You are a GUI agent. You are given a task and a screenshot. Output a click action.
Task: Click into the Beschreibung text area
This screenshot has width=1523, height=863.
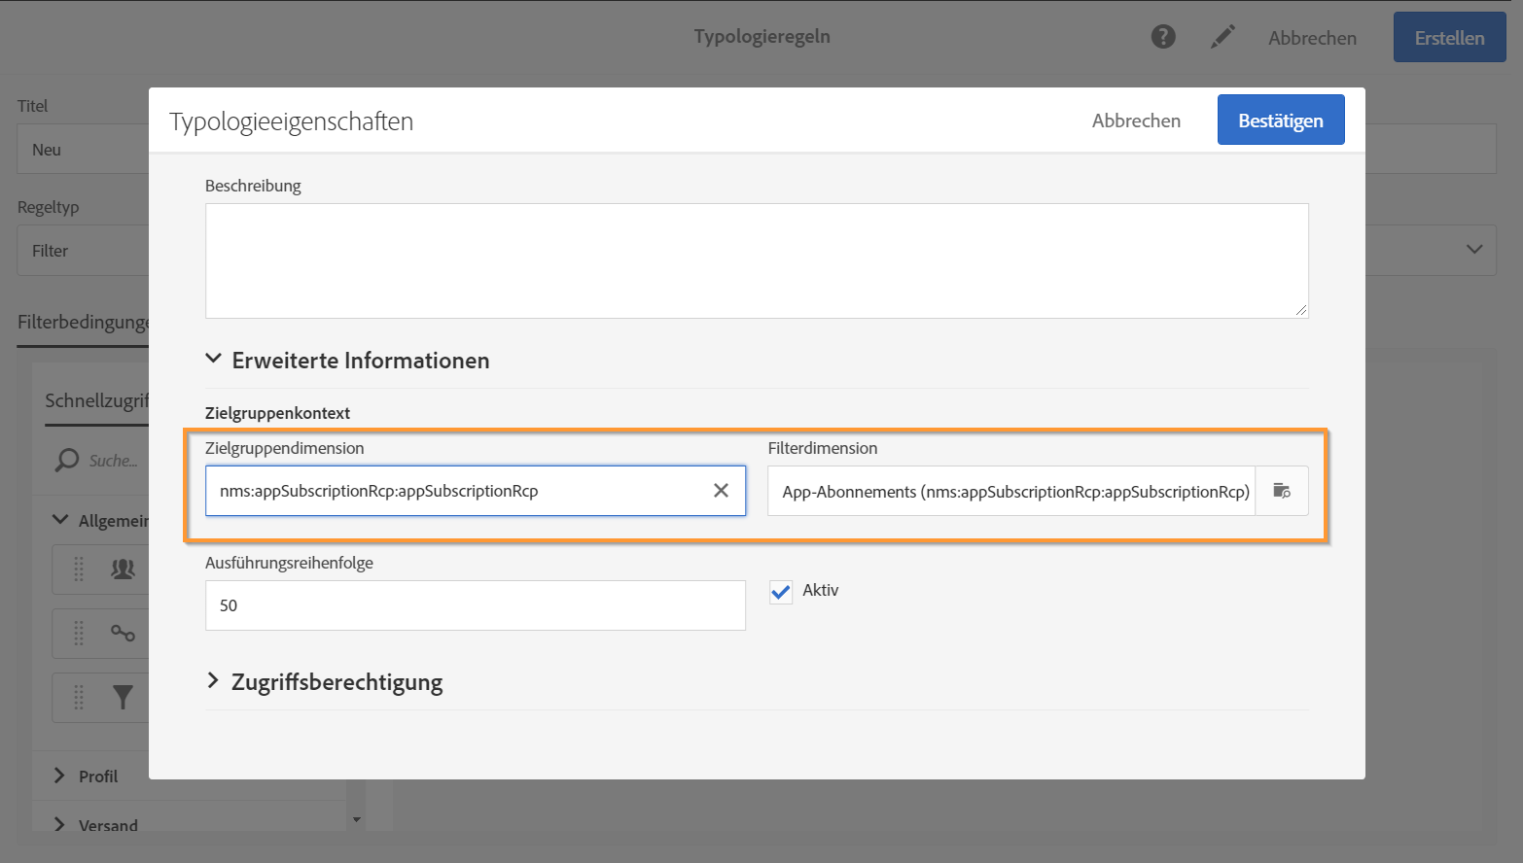pyautogui.click(x=757, y=260)
